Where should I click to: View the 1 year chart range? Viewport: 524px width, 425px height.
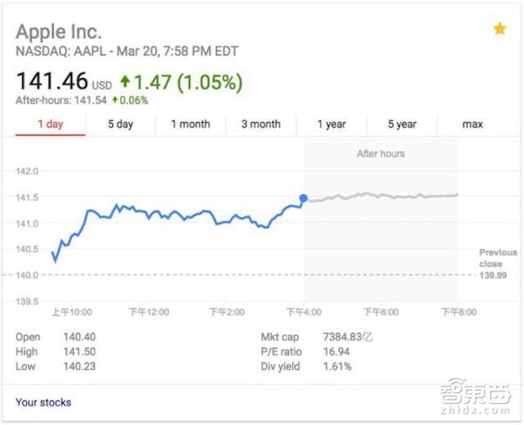(x=332, y=124)
